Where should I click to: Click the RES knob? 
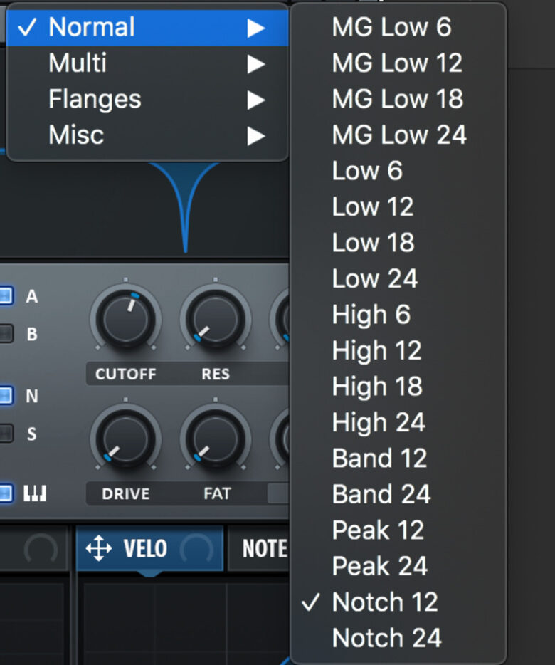click(216, 320)
